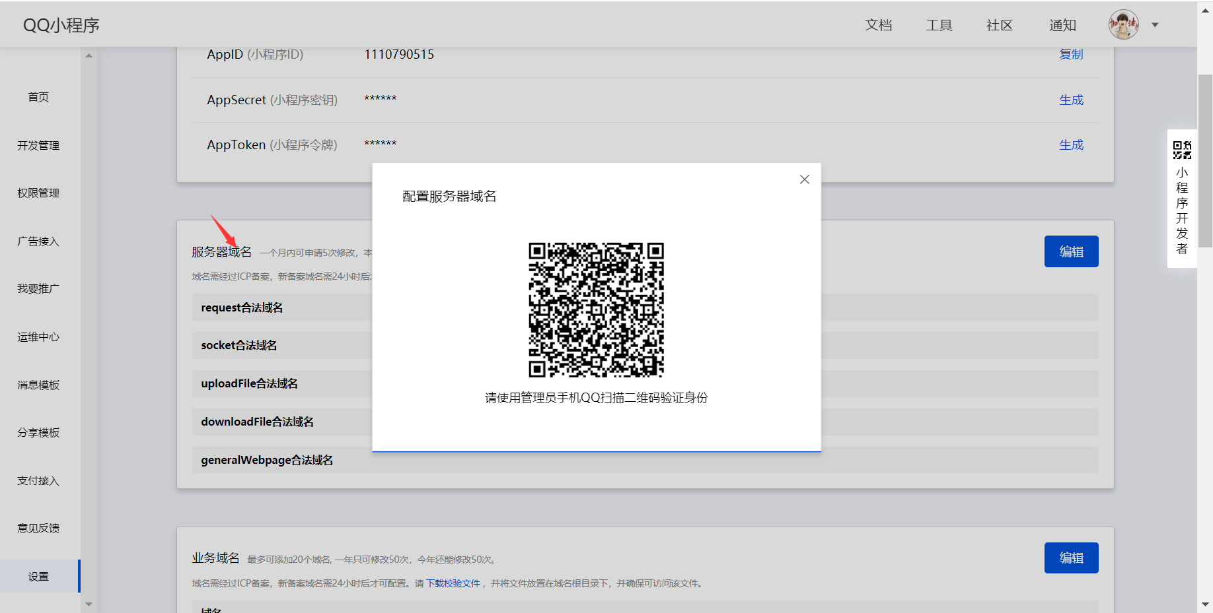Open 通知 in the top navigation

coord(1062,25)
